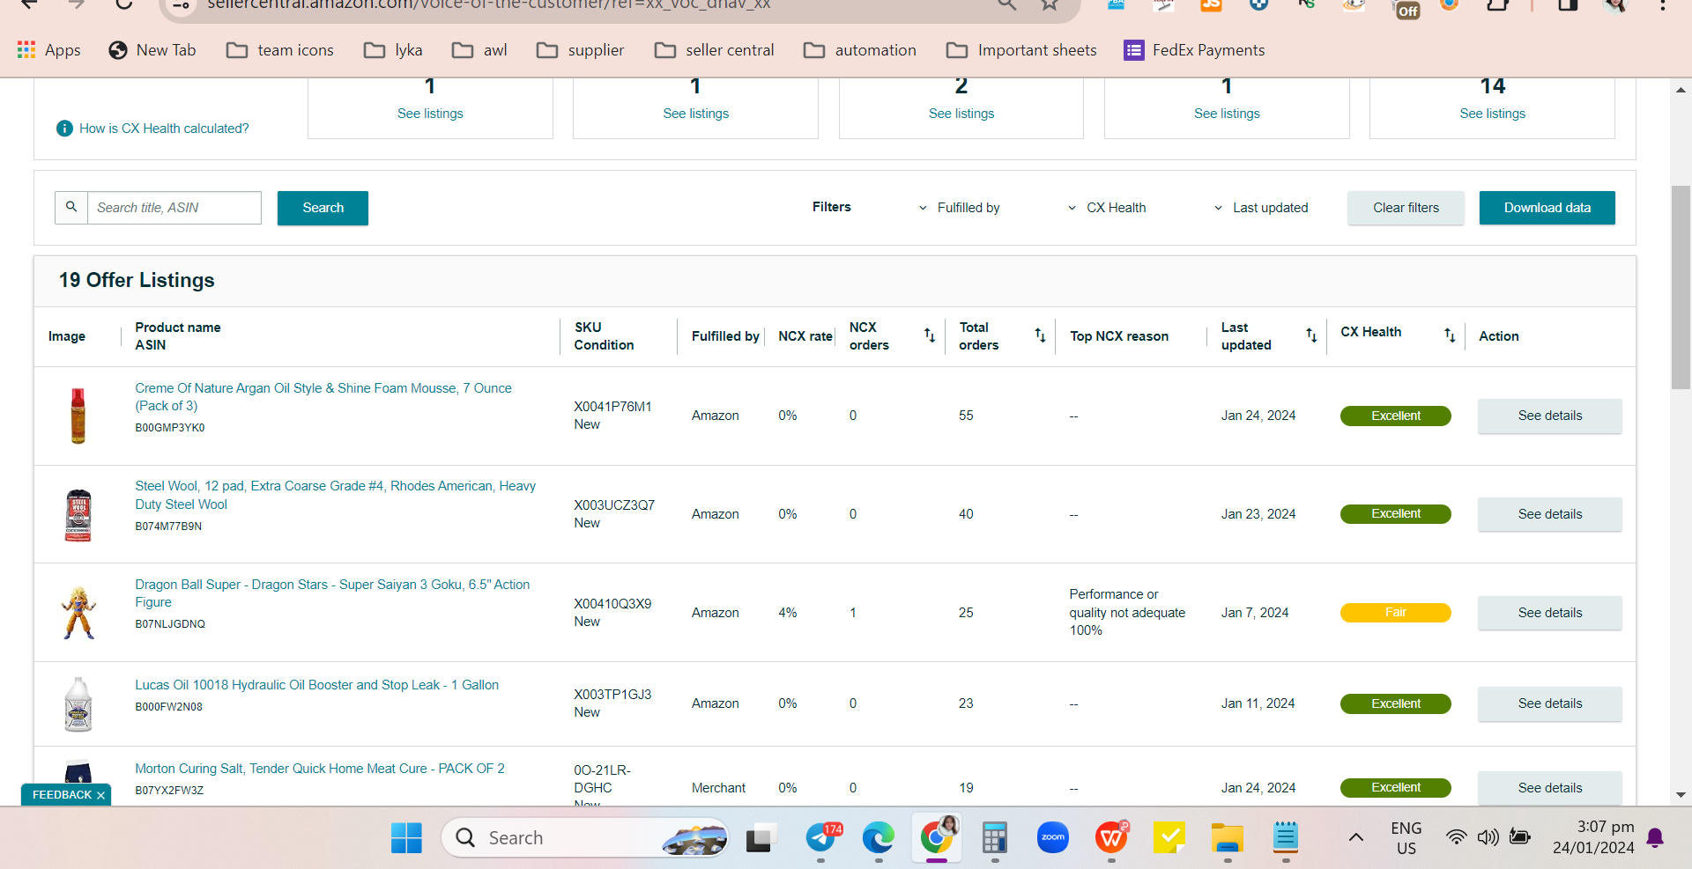The width and height of the screenshot is (1692, 869).
Task: Open the notifications bell in system tray
Action: pyautogui.click(x=1655, y=838)
